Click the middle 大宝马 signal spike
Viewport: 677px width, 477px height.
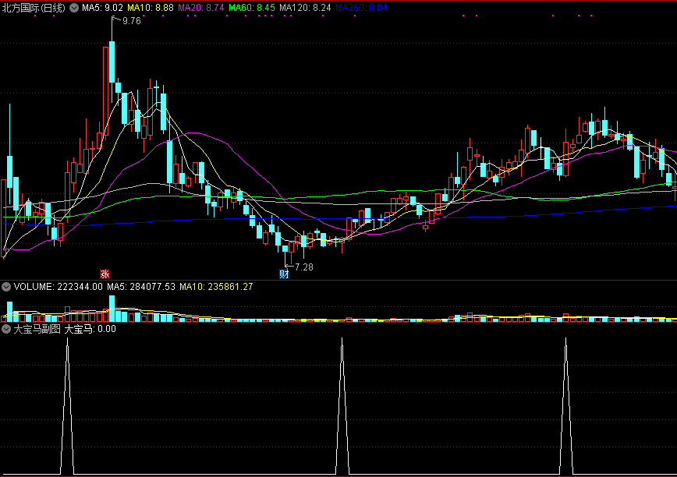(x=342, y=406)
